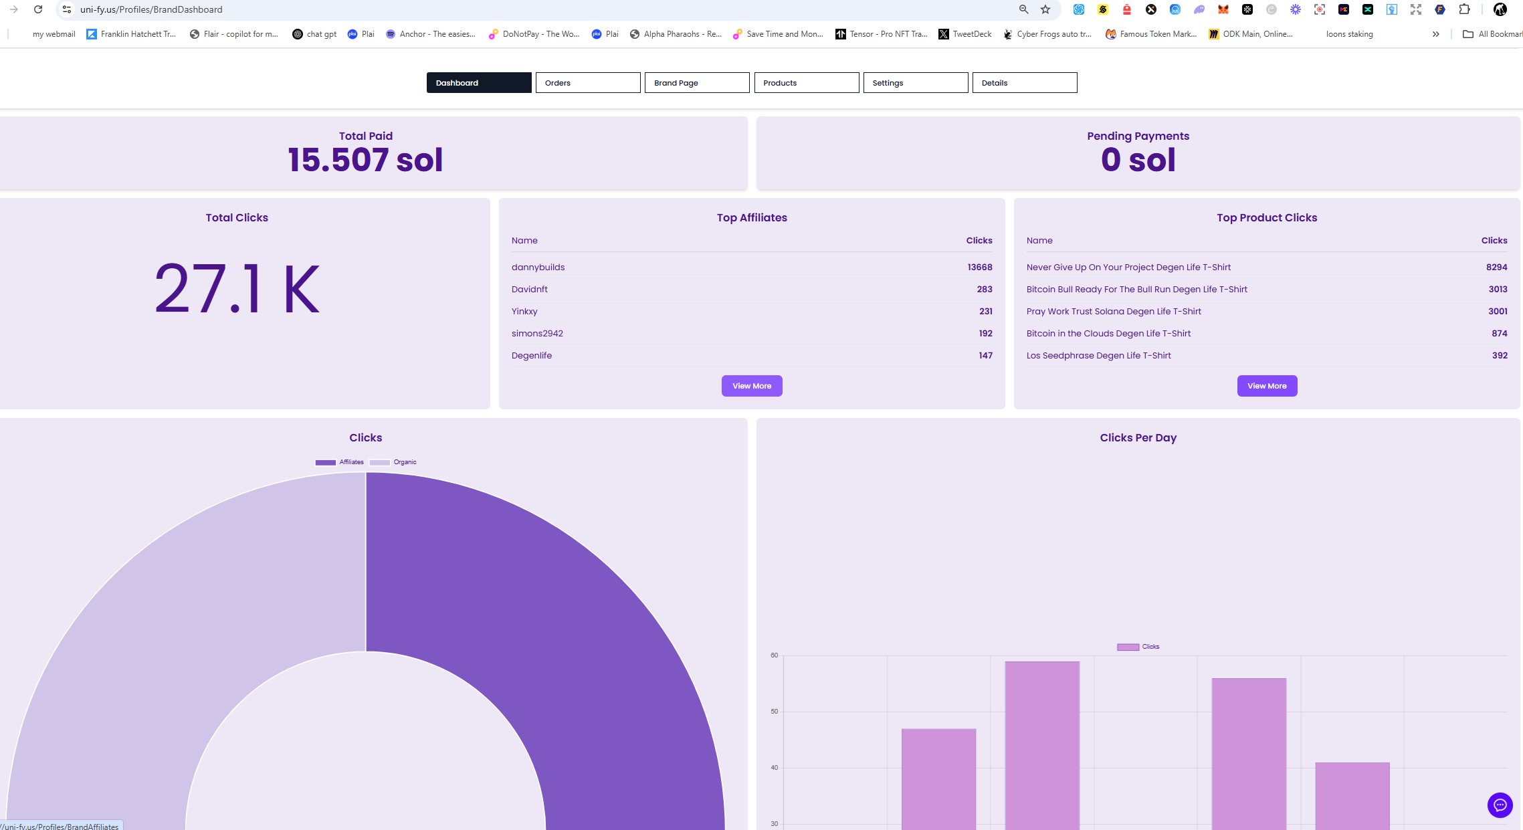
Task: Click the tallest bar in Clicks Per Day
Action: click(1042, 746)
